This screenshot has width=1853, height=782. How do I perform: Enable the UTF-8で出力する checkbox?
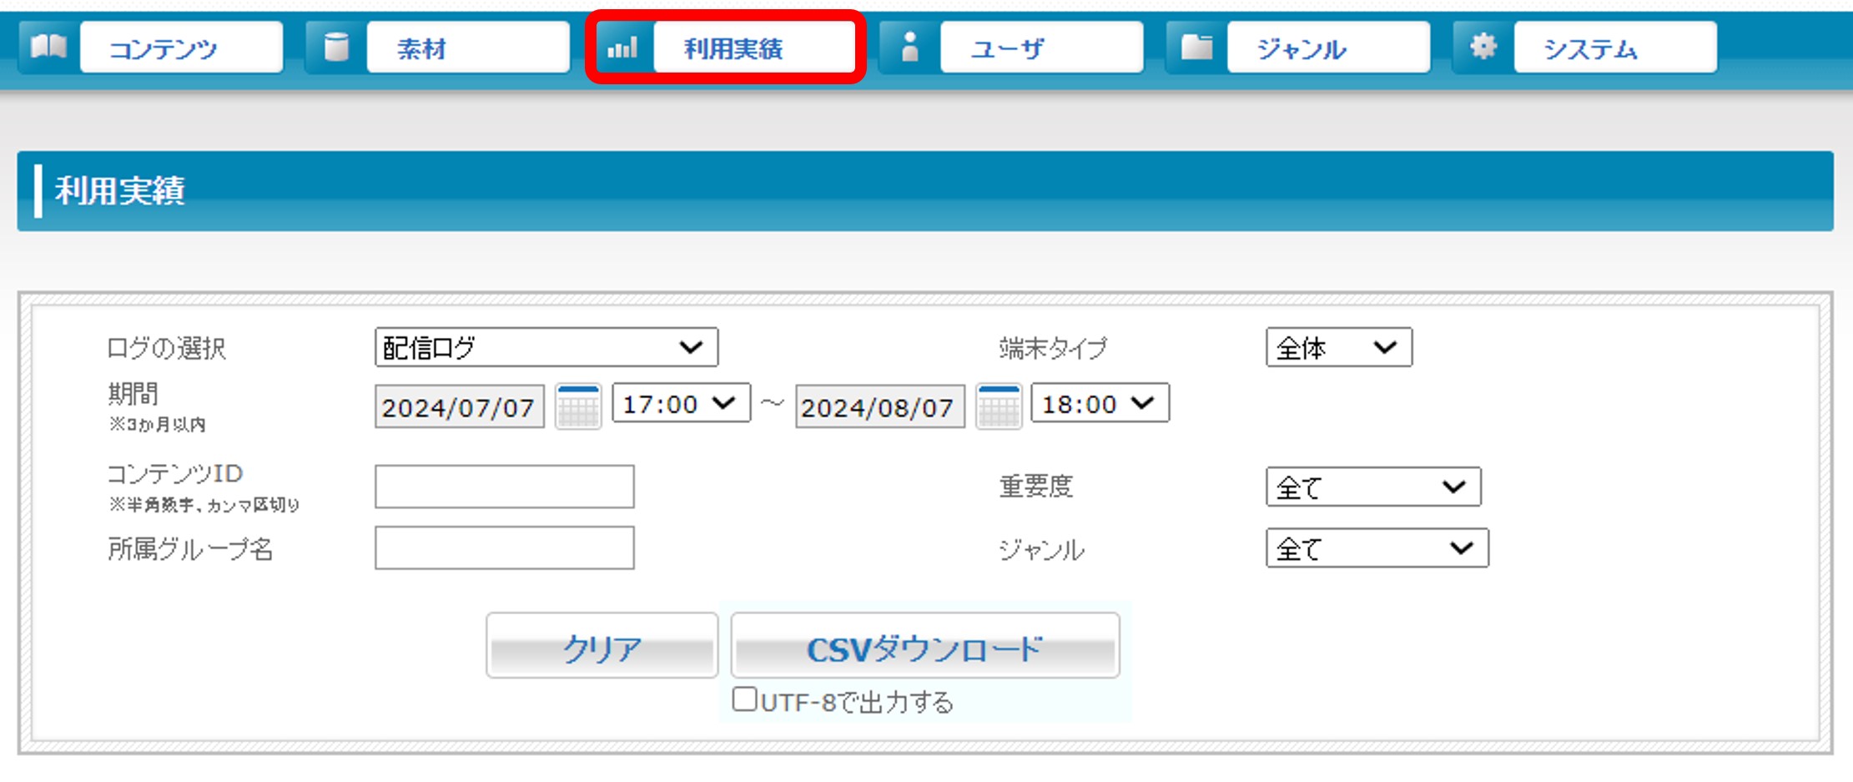click(x=744, y=699)
